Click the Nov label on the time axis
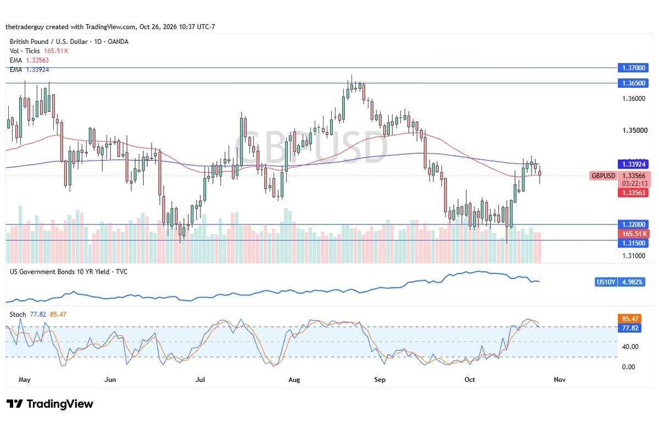The height and width of the screenshot is (439, 659). 559,379
